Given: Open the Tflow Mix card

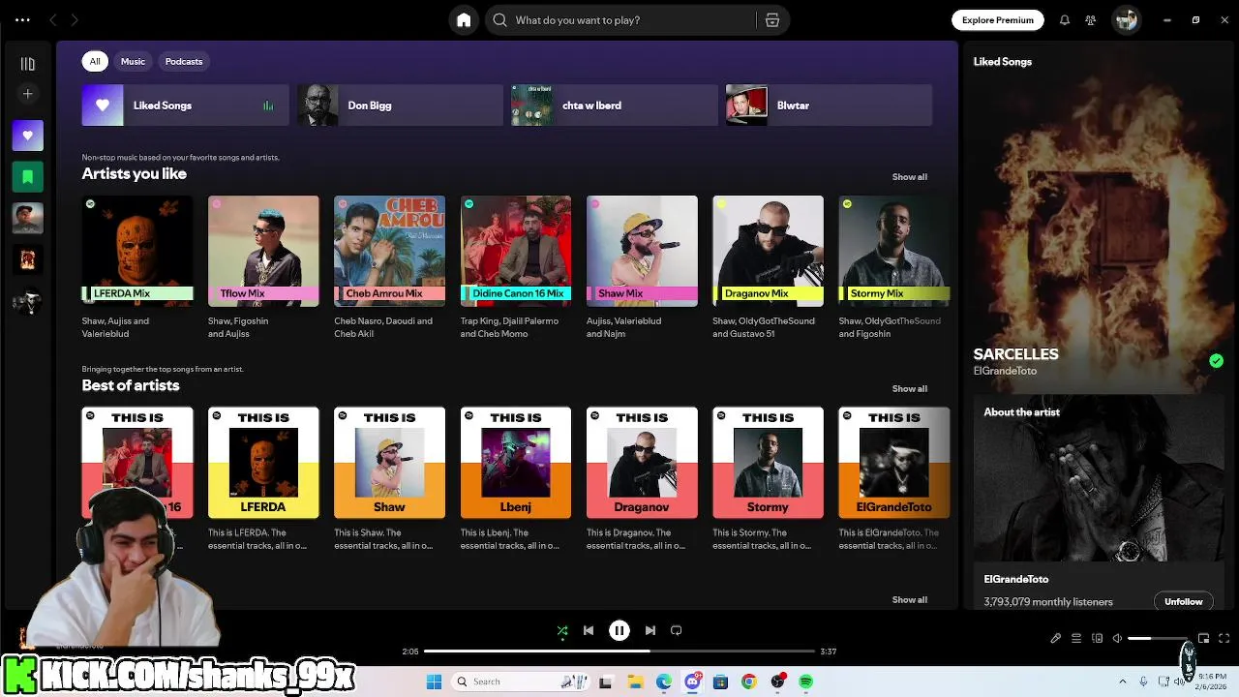Looking at the screenshot, I should tap(263, 268).
